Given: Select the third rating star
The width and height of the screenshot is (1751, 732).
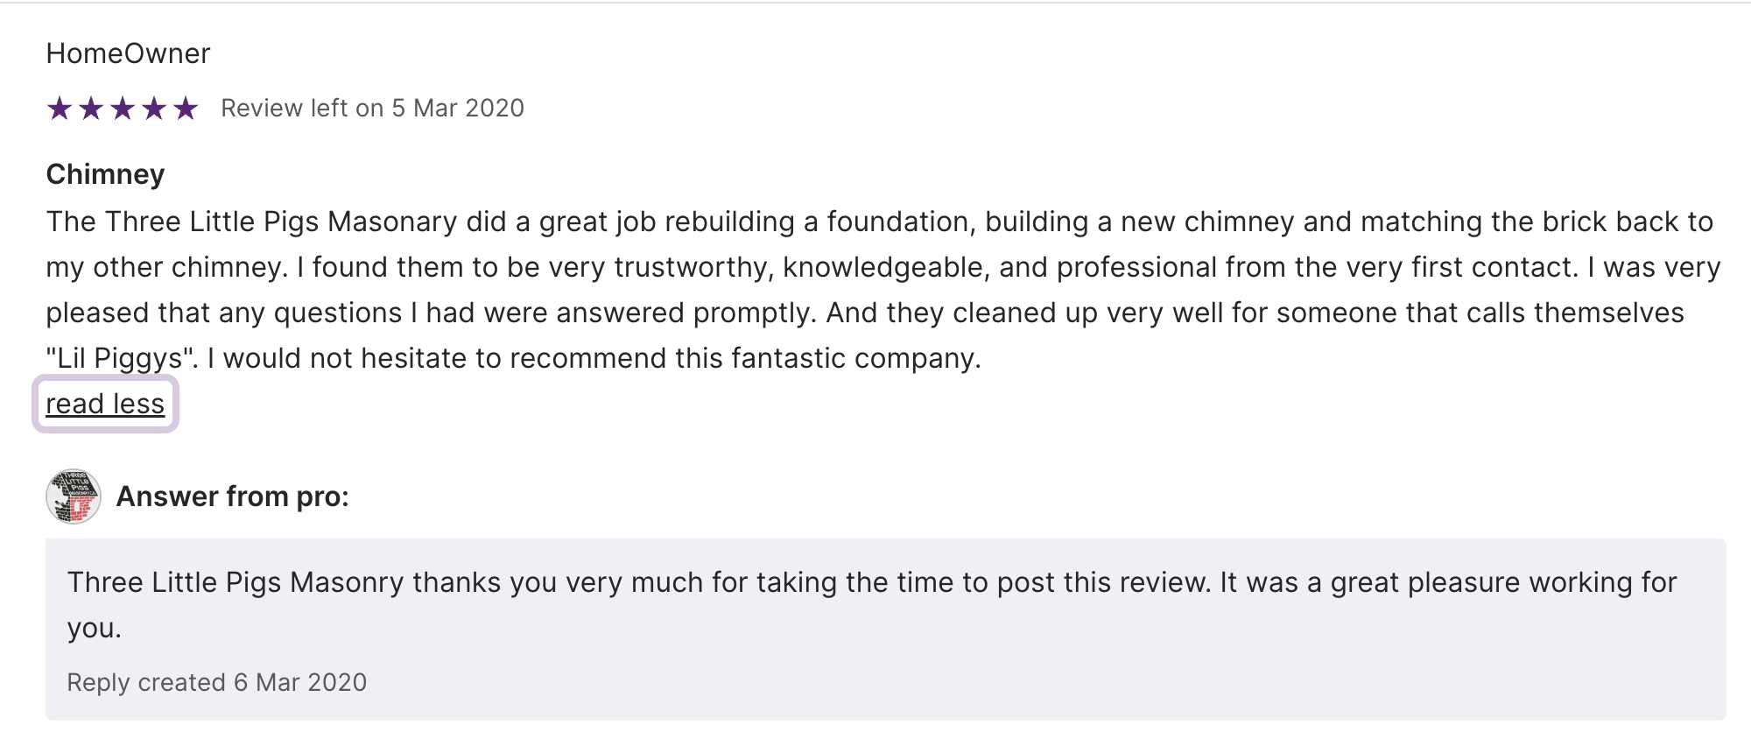Looking at the screenshot, I should (123, 109).
